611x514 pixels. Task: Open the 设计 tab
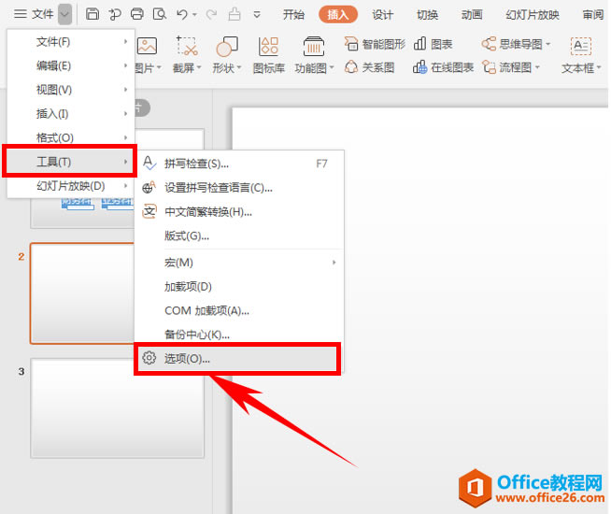click(383, 15)
